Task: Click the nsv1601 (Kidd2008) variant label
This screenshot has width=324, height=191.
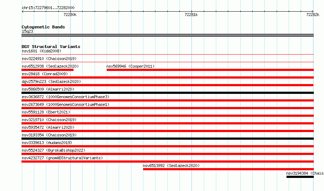Action: pos(42,51)
